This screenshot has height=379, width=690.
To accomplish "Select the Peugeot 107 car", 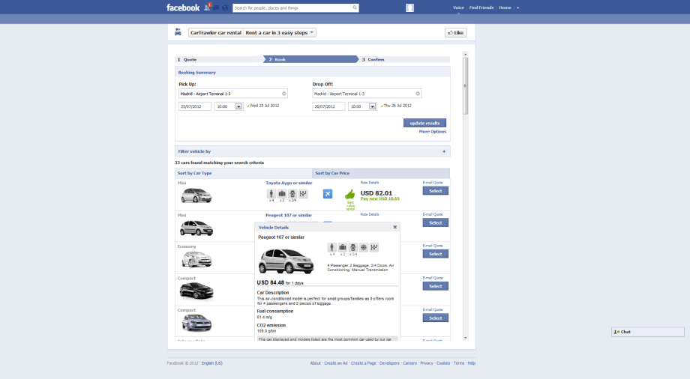I will tap(435, 223).
